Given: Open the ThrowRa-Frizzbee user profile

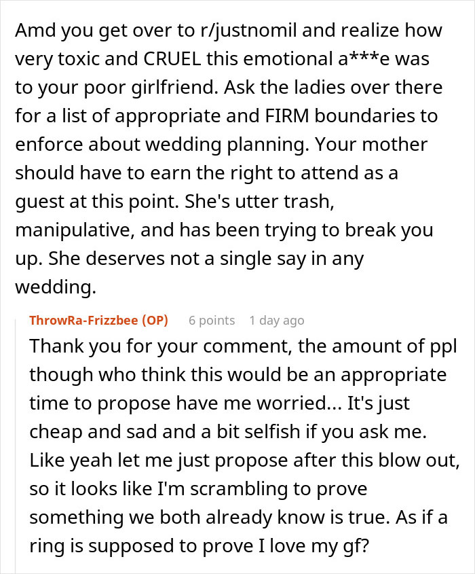Looking at the screenshot, I should (83, 321).
